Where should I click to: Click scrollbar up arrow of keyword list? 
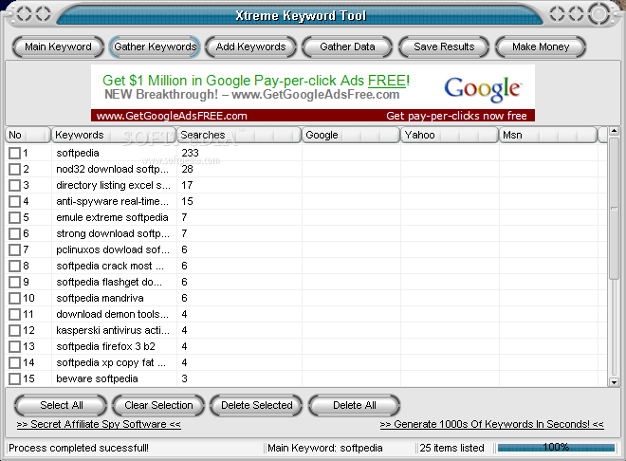click(614, 131)
